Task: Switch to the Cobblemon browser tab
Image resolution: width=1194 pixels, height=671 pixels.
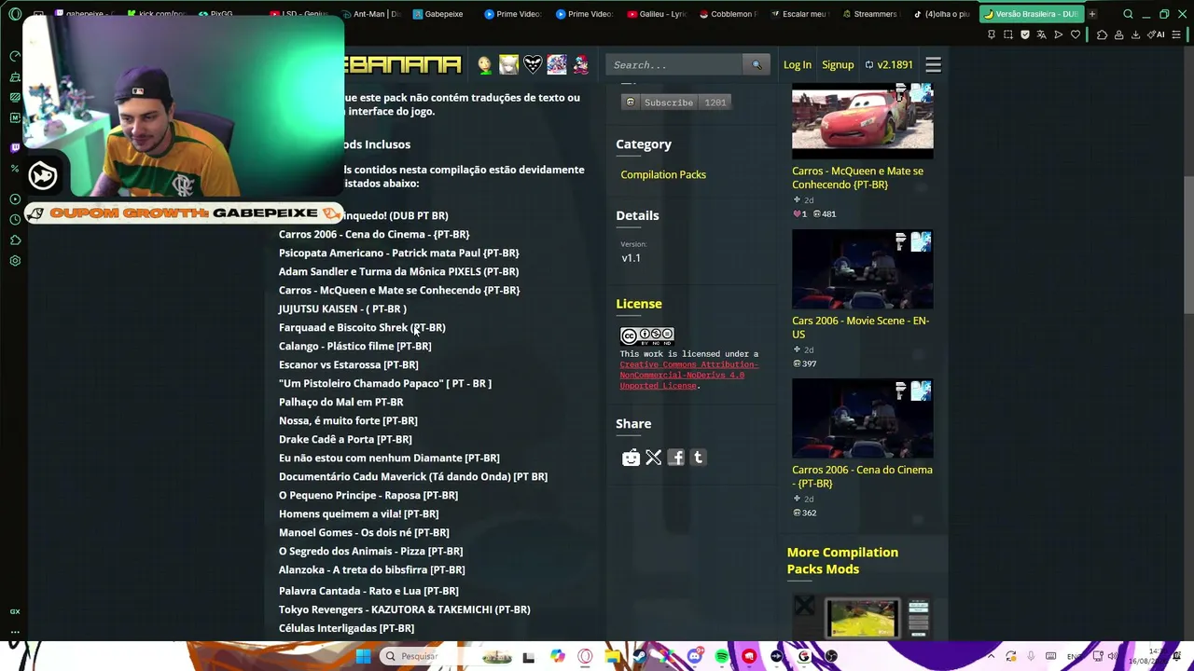Action: coord(728,14)
